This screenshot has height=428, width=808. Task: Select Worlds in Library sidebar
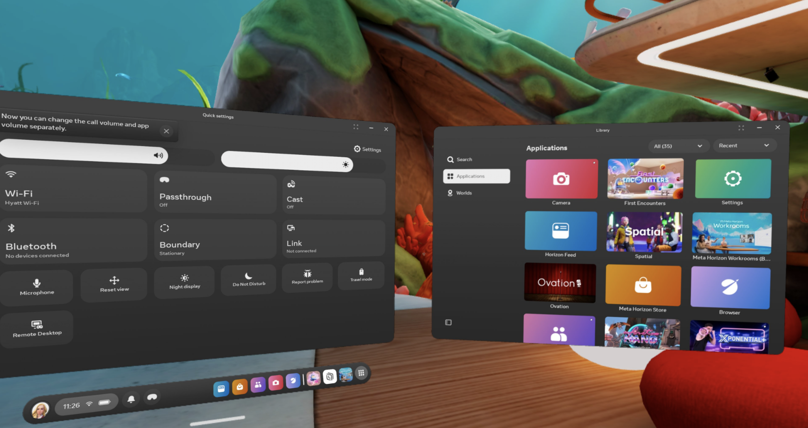[463, 193]
